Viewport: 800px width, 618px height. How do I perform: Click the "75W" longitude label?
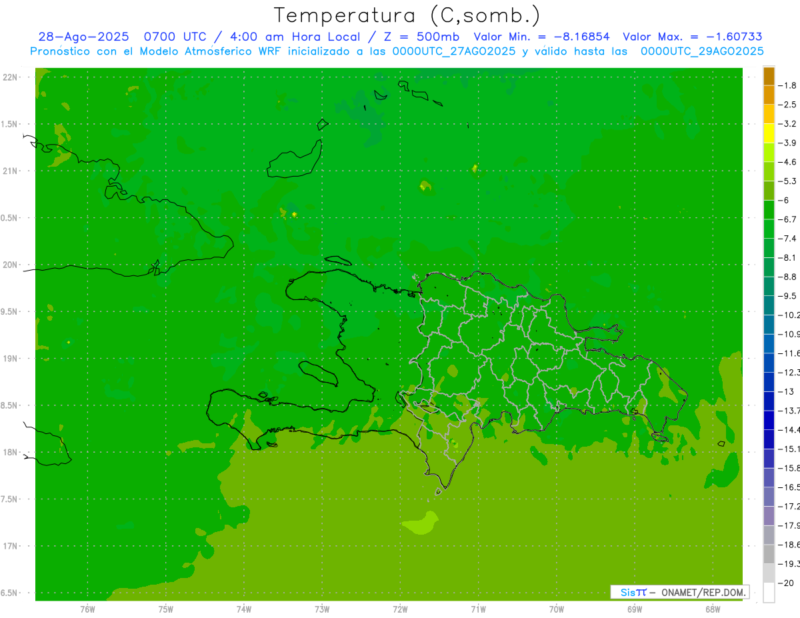coord(166,609)
